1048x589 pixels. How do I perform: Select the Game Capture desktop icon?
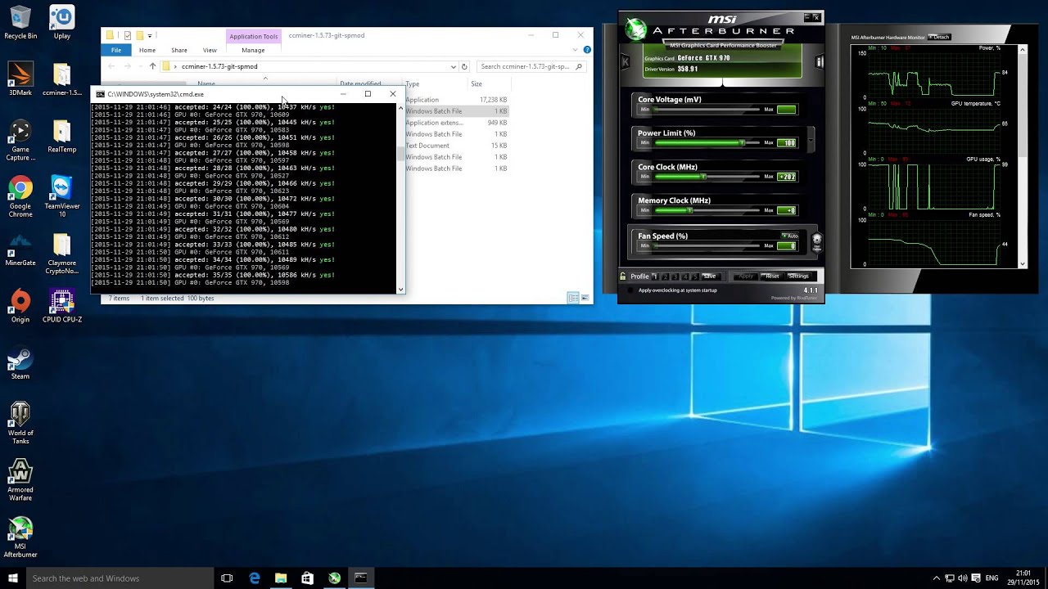pos(20,140)
